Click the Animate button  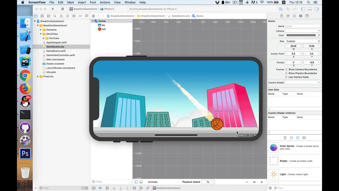pyautogui.click(x=153, y=182)
